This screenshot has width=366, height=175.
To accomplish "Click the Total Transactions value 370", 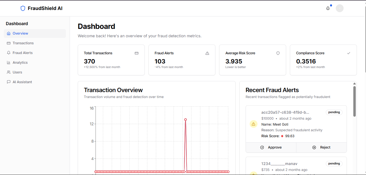I will point(90,61).
